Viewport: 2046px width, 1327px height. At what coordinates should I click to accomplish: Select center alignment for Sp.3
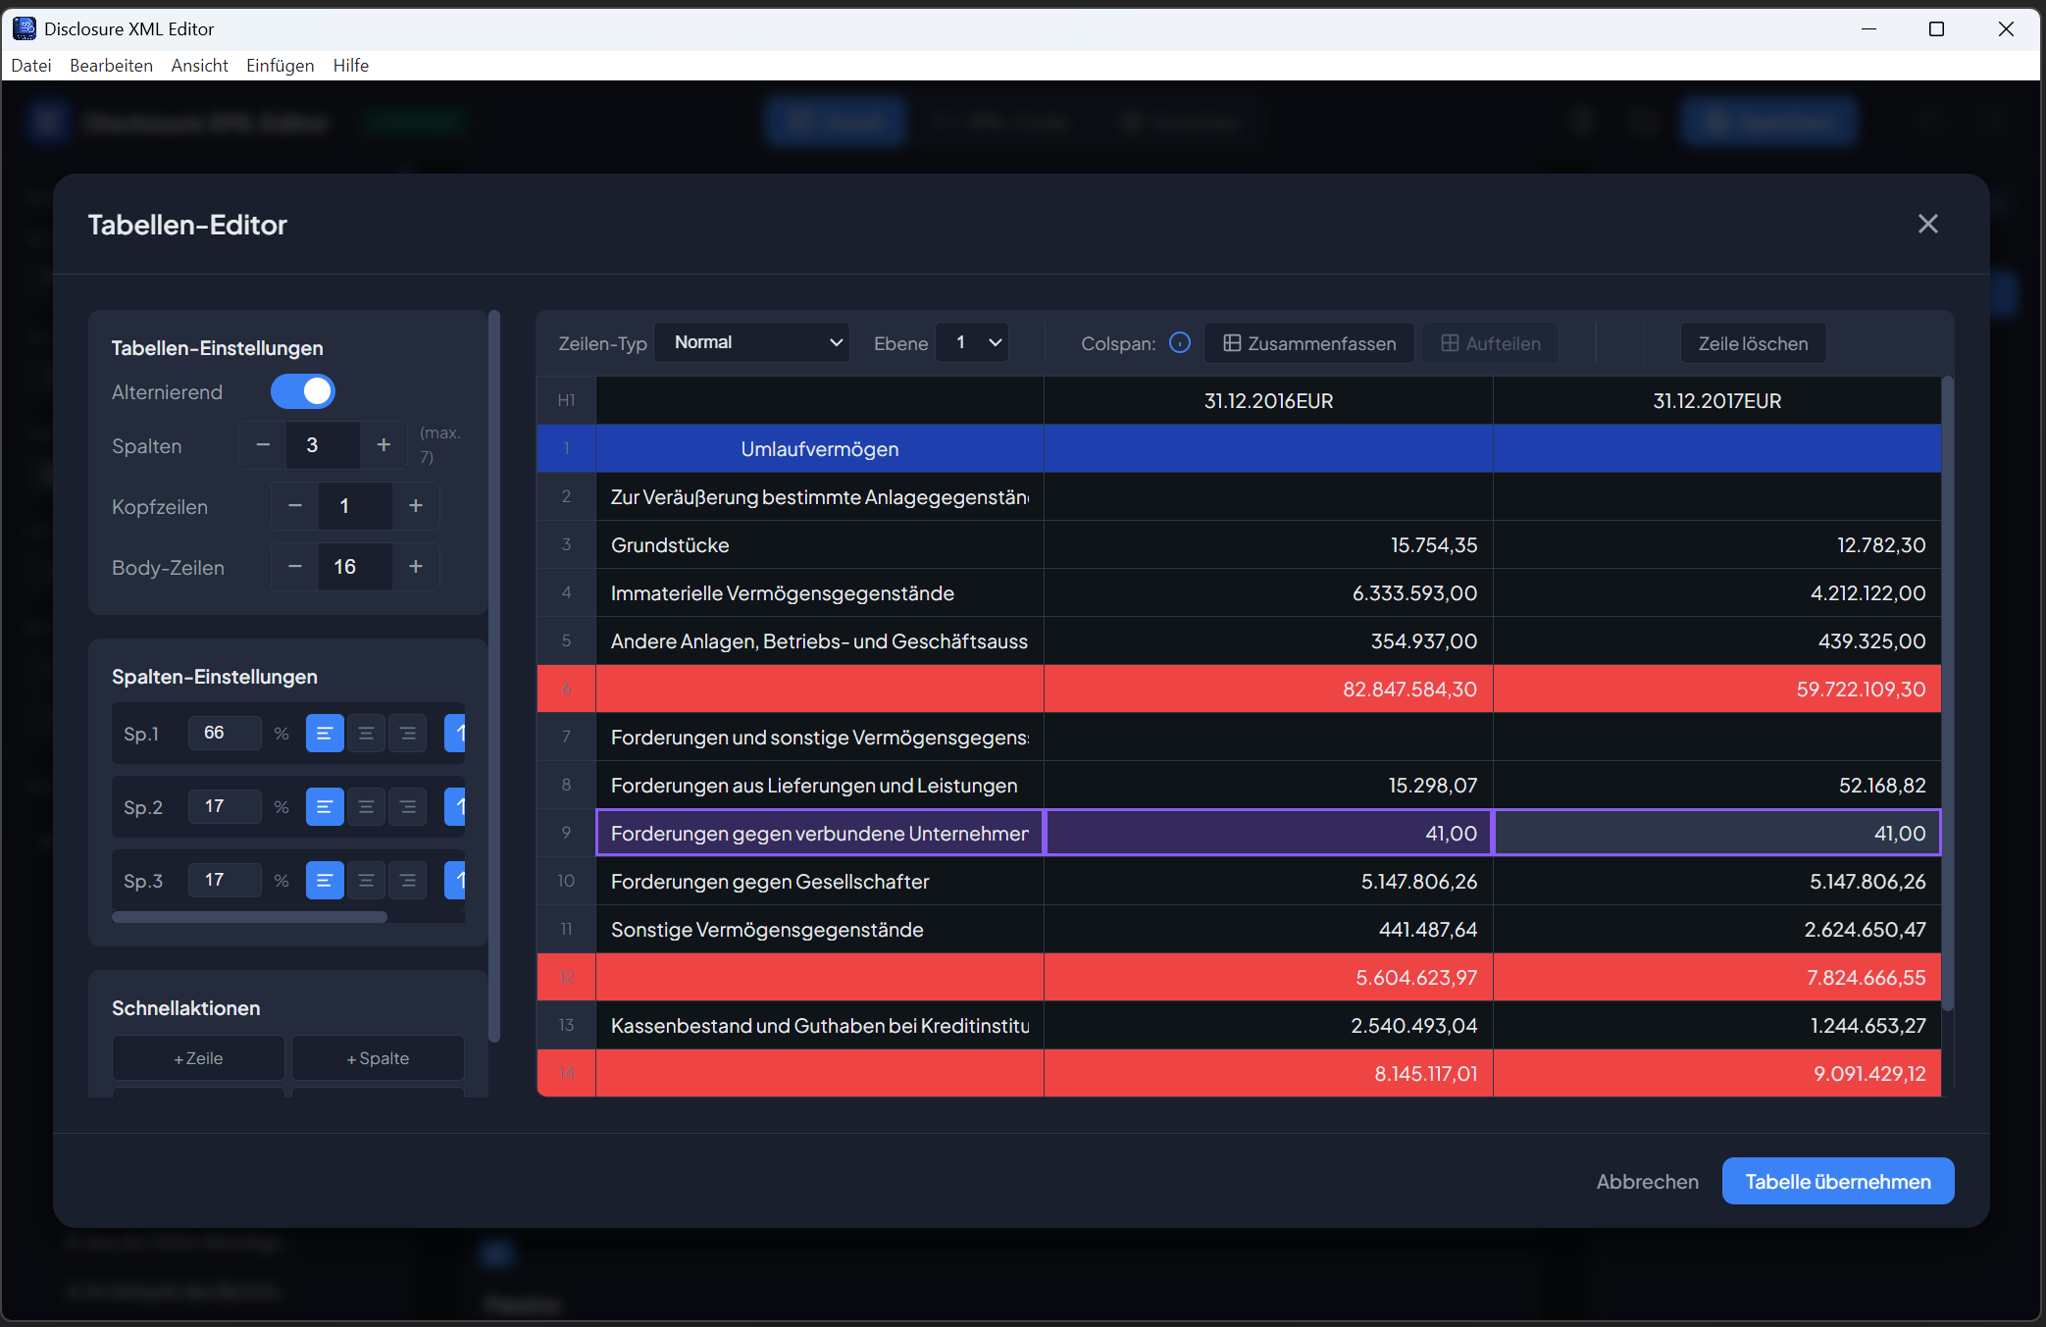(x=366, y=880)
